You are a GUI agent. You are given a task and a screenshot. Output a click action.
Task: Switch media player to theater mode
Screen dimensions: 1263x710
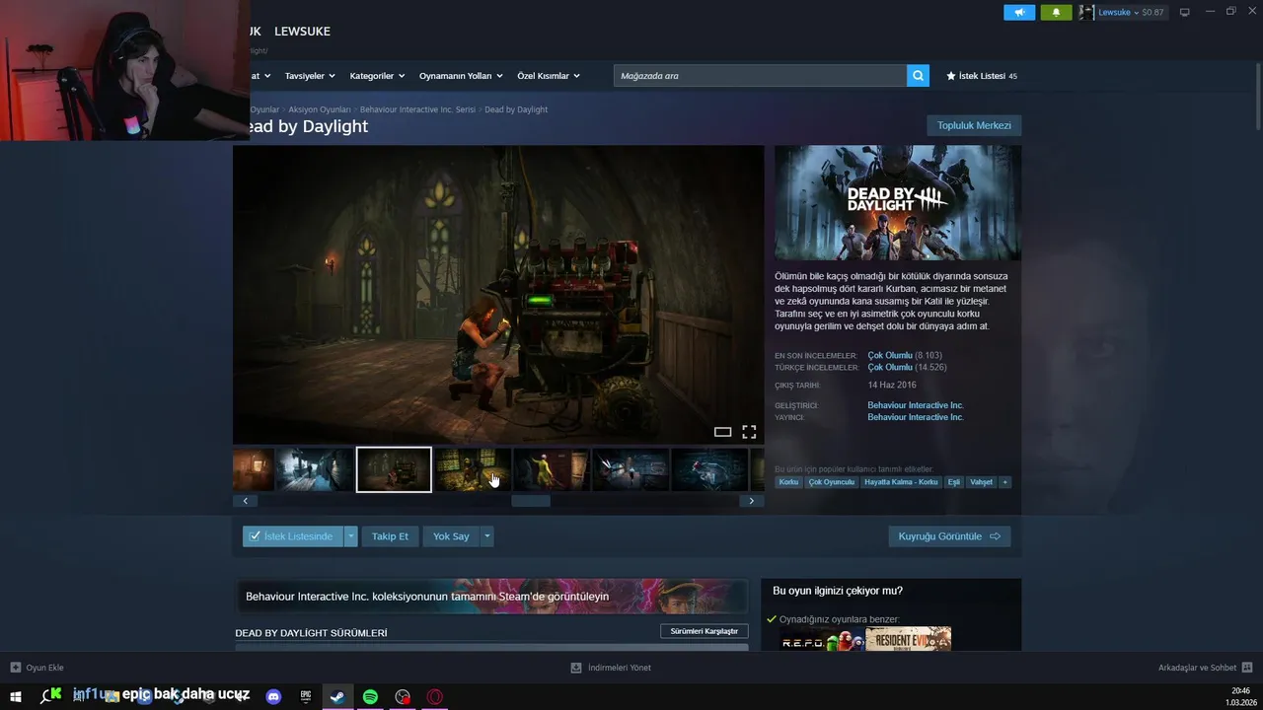click(x=722, y=432)
